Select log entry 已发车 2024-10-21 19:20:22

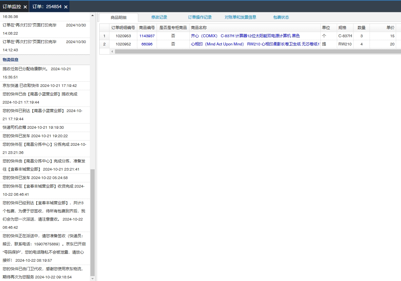coord(45,136)
